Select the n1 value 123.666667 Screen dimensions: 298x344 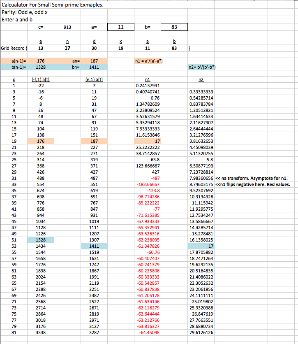pyautogui.click(x=148, y=166)
